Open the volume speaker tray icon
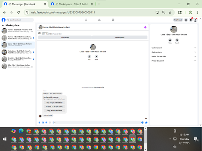This screenshot has width=202, height=151. [175, 147]
